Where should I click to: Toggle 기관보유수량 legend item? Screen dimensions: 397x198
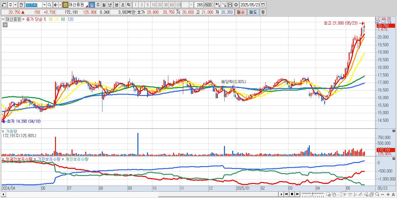[x=48, y=159]
